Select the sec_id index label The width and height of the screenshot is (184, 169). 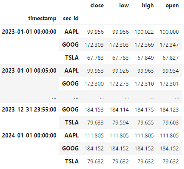click(x=71, y=19)
